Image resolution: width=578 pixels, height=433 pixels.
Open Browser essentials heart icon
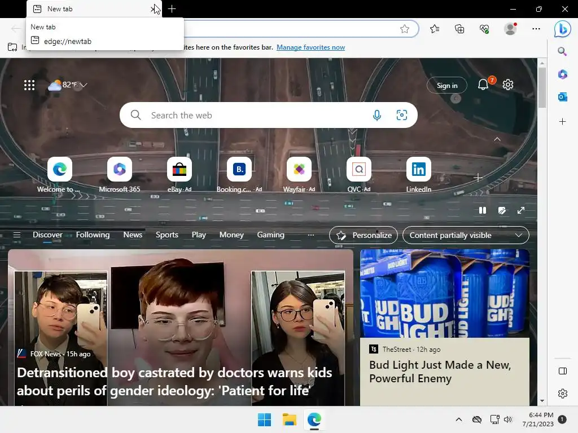click(484, 29)
